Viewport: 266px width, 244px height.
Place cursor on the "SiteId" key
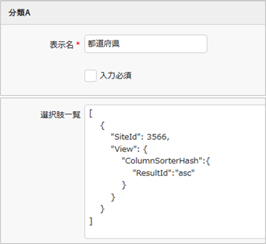[127, 137]
